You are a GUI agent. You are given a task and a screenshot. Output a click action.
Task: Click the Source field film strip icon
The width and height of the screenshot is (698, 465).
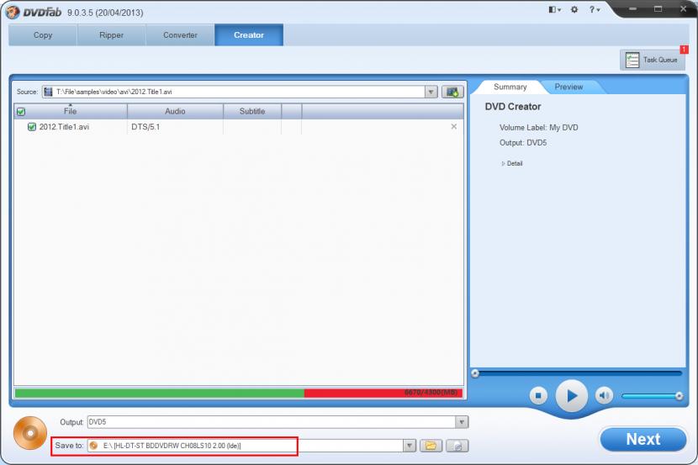tap(48, 92)
